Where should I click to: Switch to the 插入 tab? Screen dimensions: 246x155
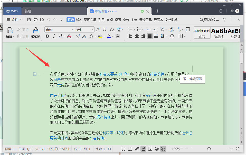[79, 20]
